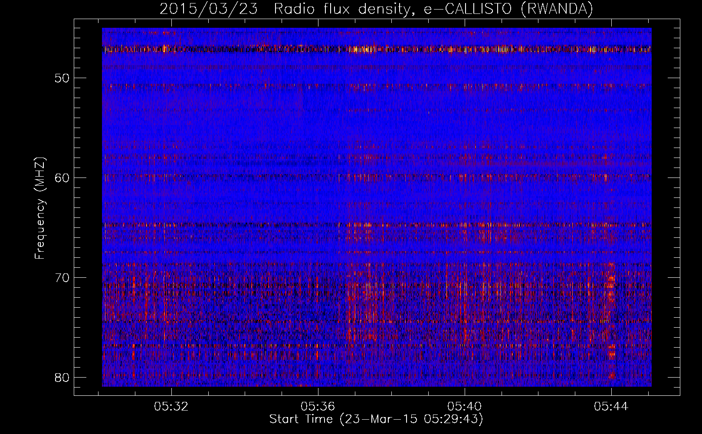Click the 05:44 time tick label

click(x=611, y=407)
